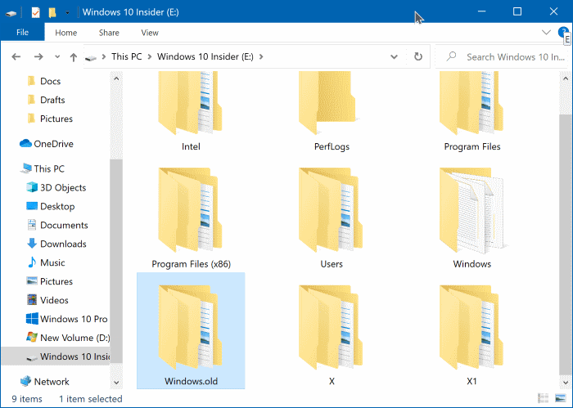Open Network in navigation pane
Image resolution: width=573 pixels, height=408 pixels.
44,381
